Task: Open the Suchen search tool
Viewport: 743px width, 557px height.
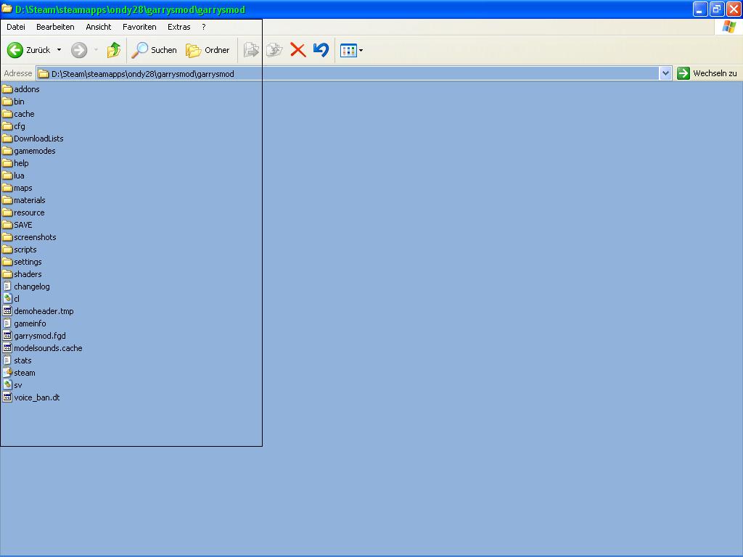Action: click(154, 50)
